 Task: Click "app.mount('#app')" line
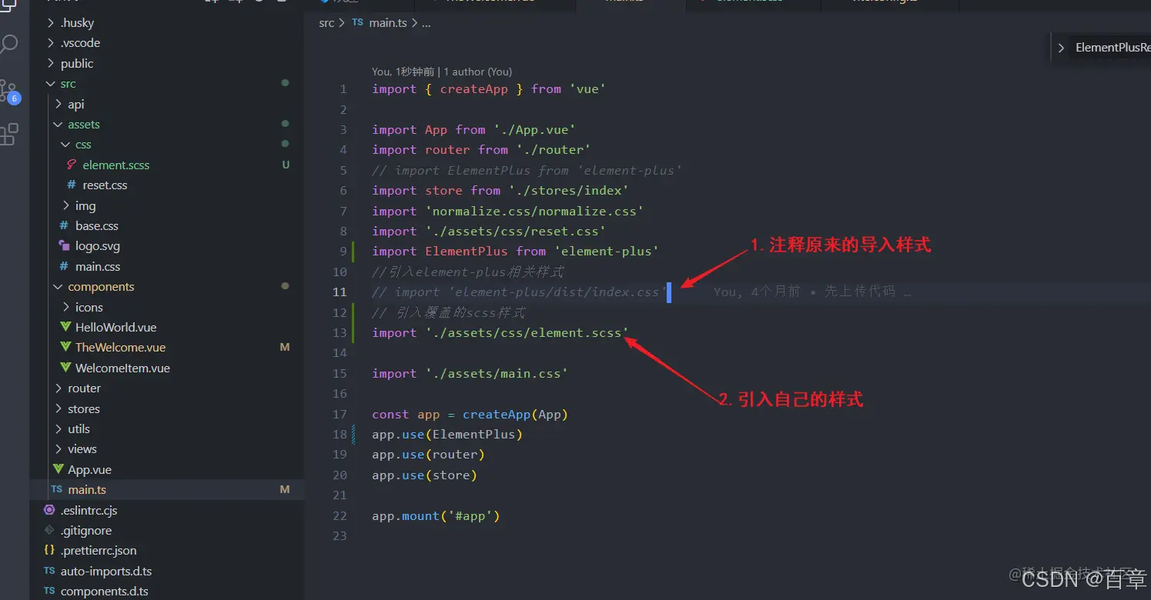[x=437, y=516]
